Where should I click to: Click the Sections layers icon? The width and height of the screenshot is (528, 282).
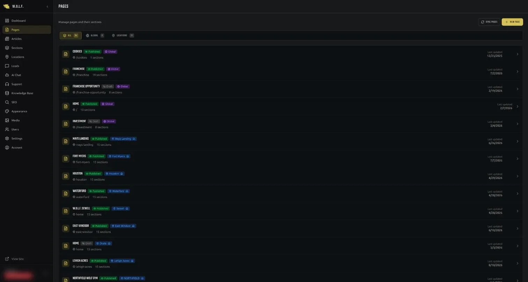pos(7,48)
